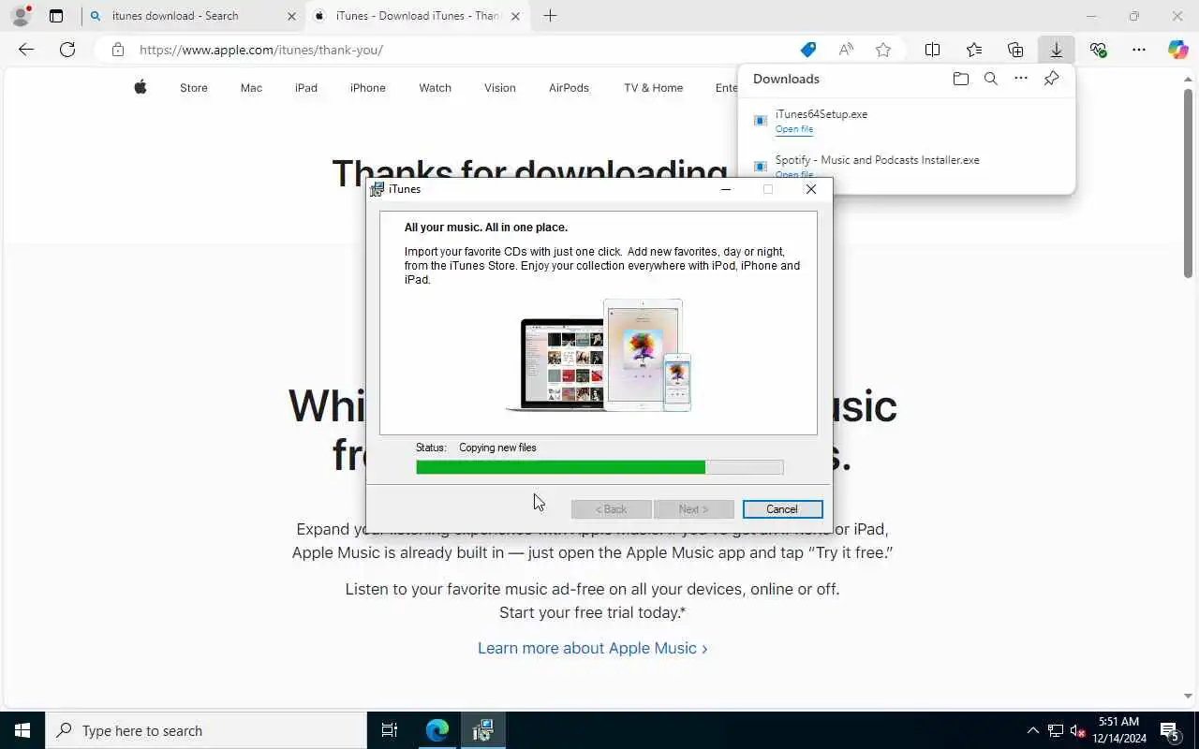Show hidden system tray icons

coord(1033,730)
